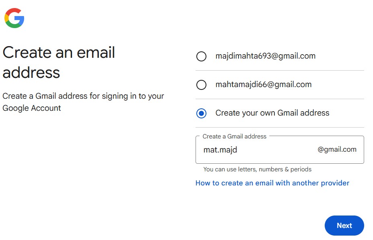Viewport: 373px width, 240px height.
Task: Open "How to create an email with another provider"
Action: pyautogui.click(x=272, y=183)
